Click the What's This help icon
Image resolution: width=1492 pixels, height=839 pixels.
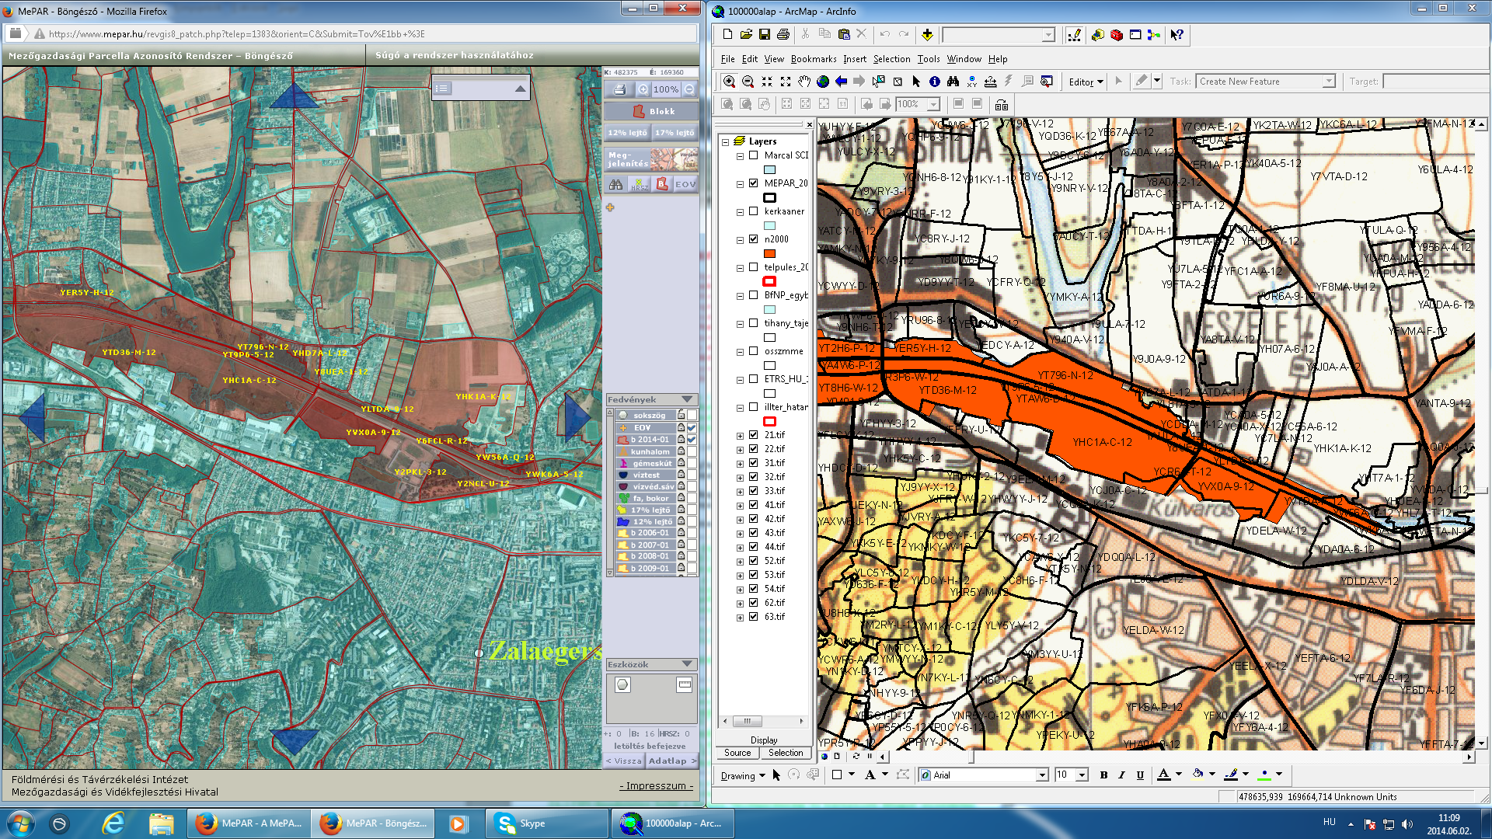click(x=1177, y=35)
